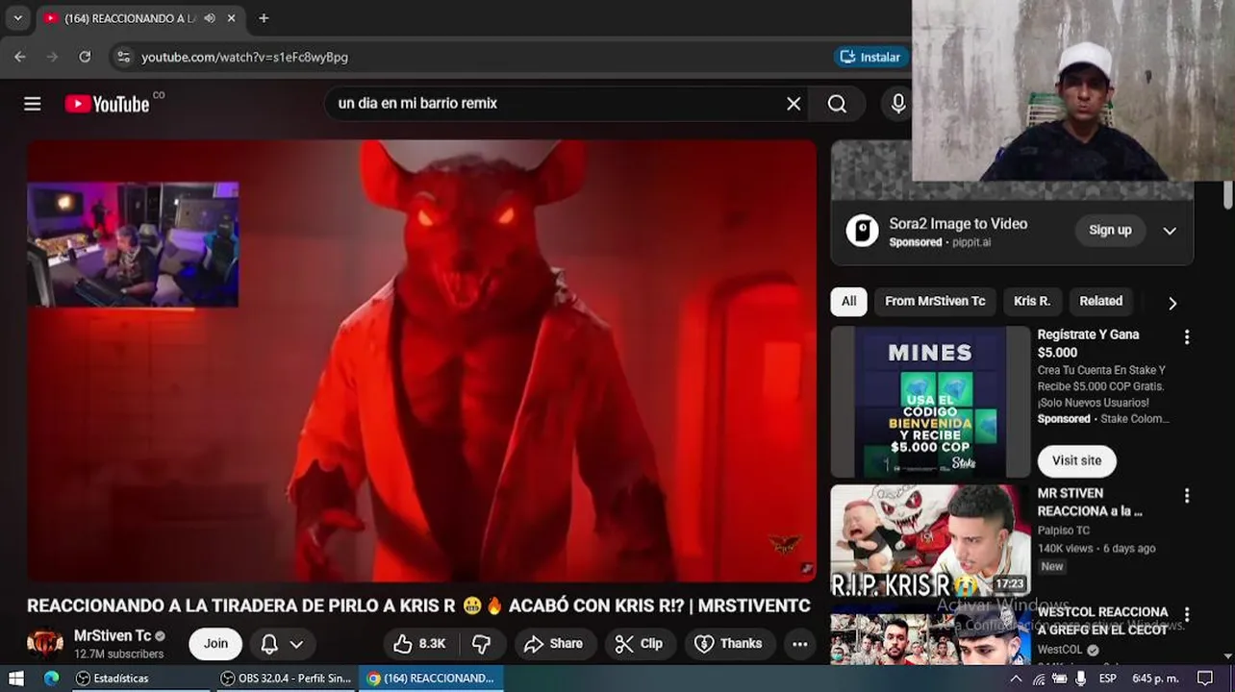Create a Clip of the video

(639, 644)
